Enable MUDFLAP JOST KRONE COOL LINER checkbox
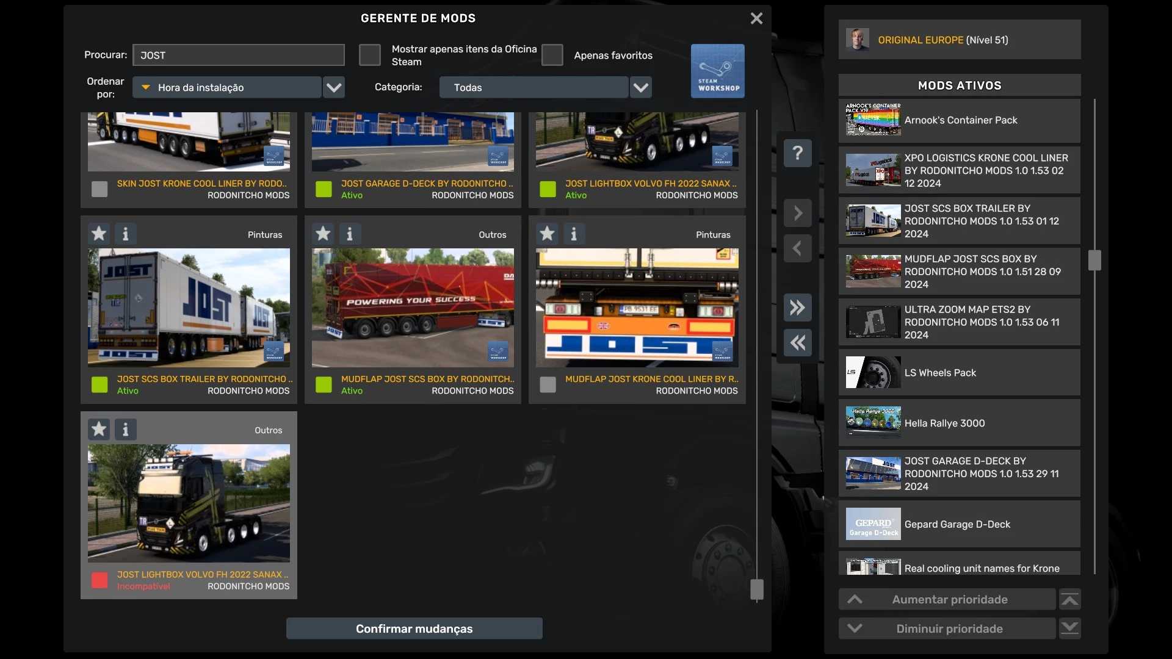Viewport: 1172px width, 659px height. pos(548,384)
